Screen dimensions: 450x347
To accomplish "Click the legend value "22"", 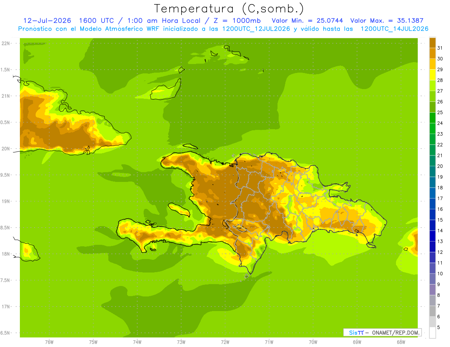I will pyautogui.click(x=440, y=145).
